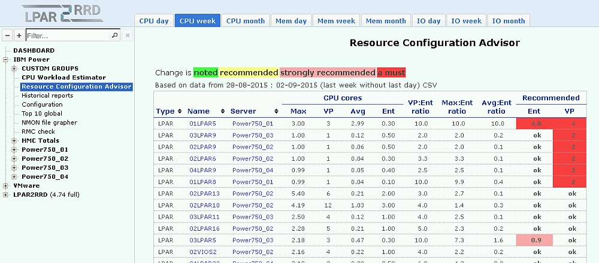Expand the Power750_04 tree node
The image size is (599, 263).
point(14,177)
